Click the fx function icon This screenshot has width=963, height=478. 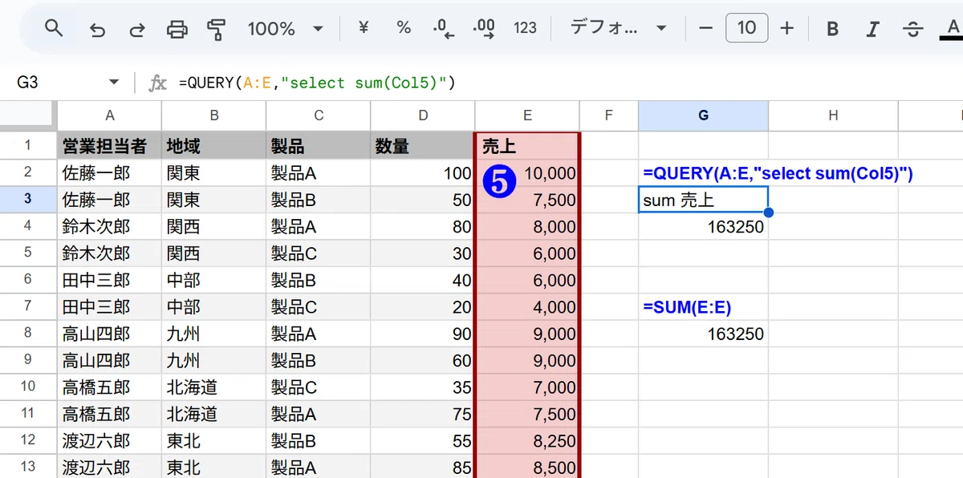(x=159, y=83)
